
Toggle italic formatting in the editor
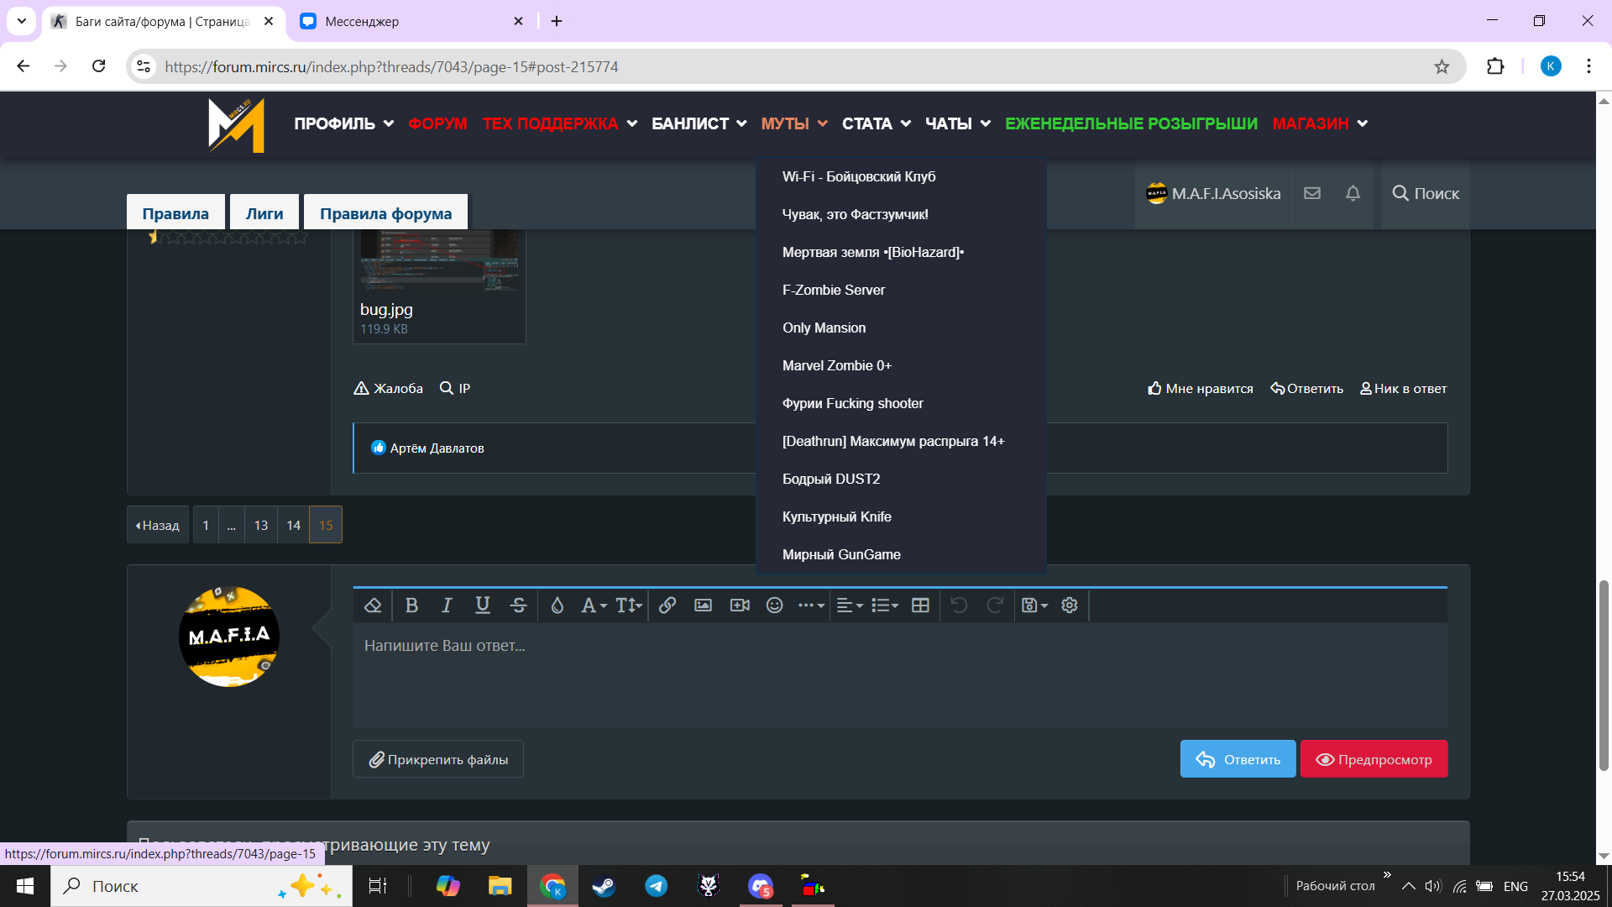tap(447, 606)
